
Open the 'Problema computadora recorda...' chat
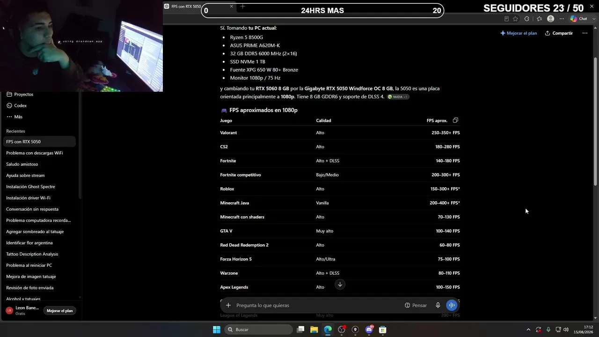click(39, 220)
